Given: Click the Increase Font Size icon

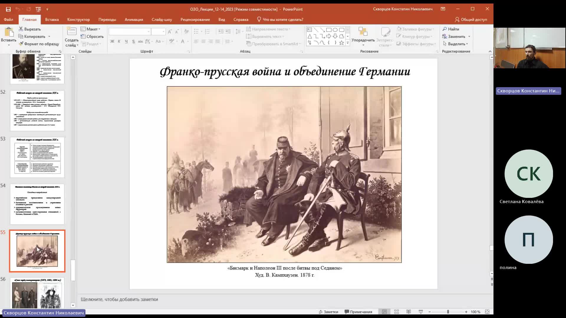Looking at the screenshot, I should click(x=170, y=32).
